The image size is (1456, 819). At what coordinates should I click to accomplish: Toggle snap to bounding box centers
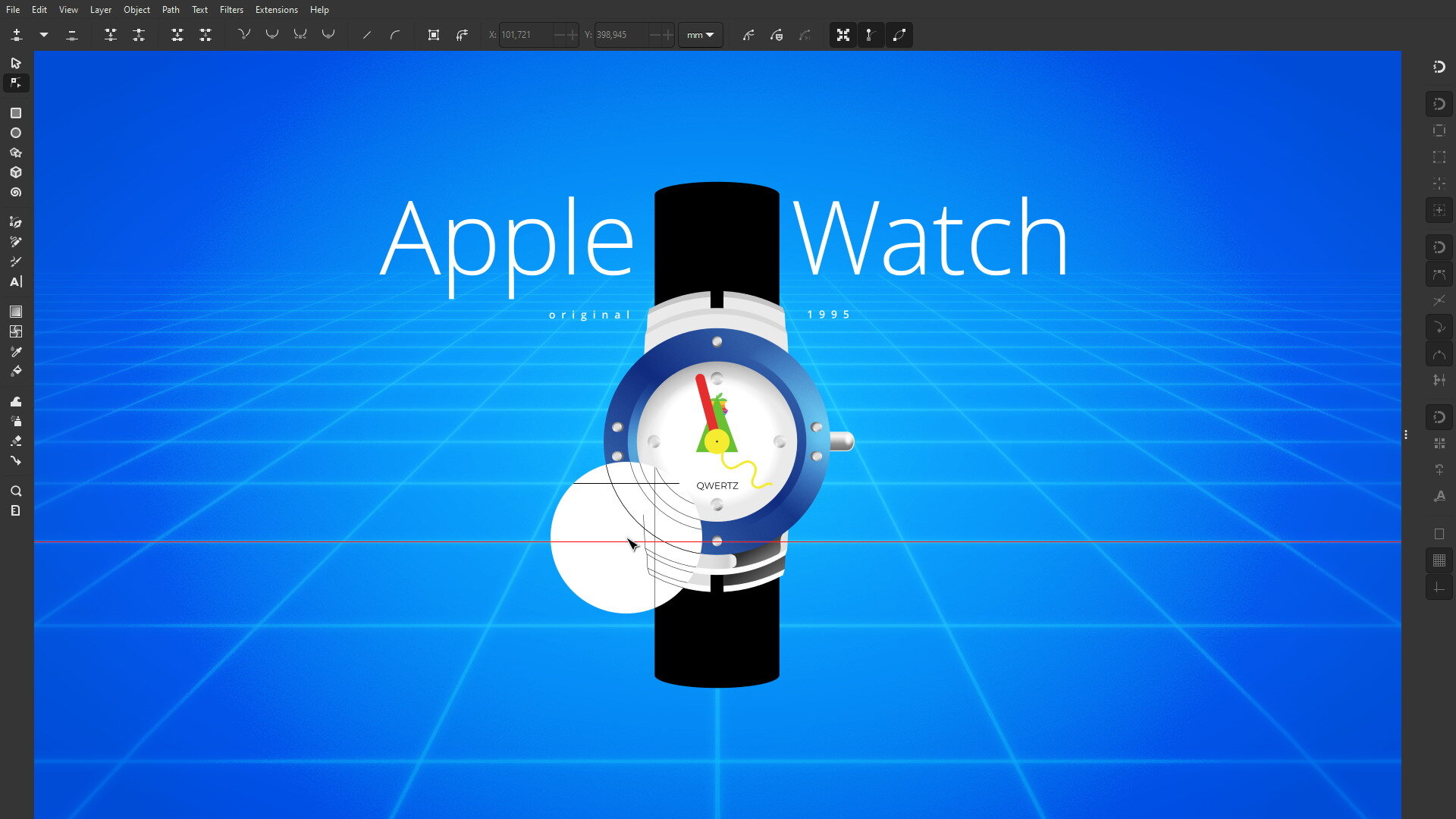[x=1439, y=210]
